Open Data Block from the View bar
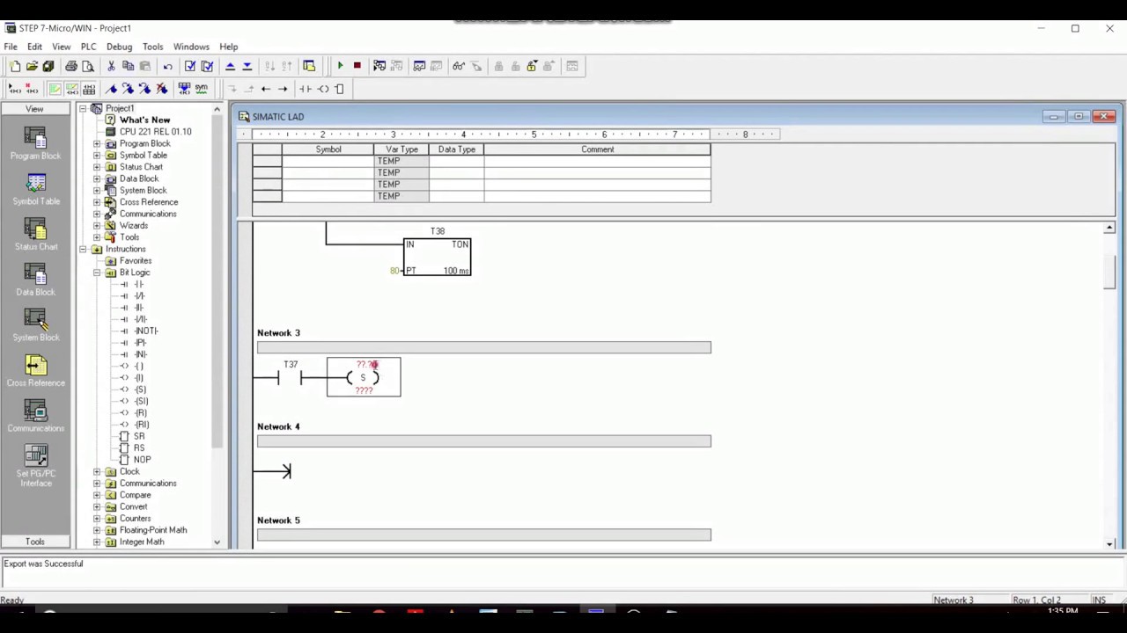This screenshot has height=633, width=1127. point(35,280)
